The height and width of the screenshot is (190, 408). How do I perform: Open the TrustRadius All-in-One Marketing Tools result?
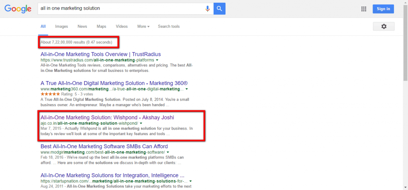(100, 54)
